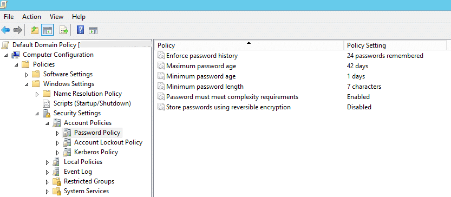Open the Action menu

click(x=31, y=17)
